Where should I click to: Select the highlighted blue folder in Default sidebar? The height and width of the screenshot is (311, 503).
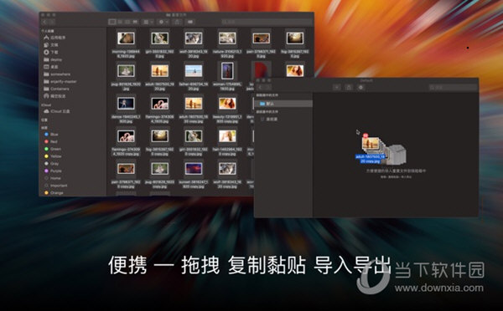[x=283, y=104]
